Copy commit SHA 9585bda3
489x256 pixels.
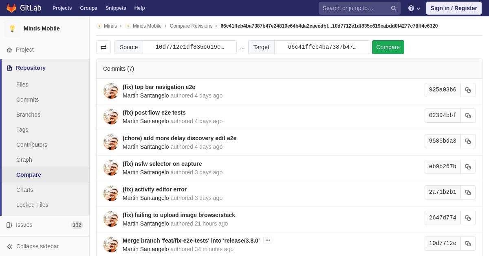coord(468,141)
